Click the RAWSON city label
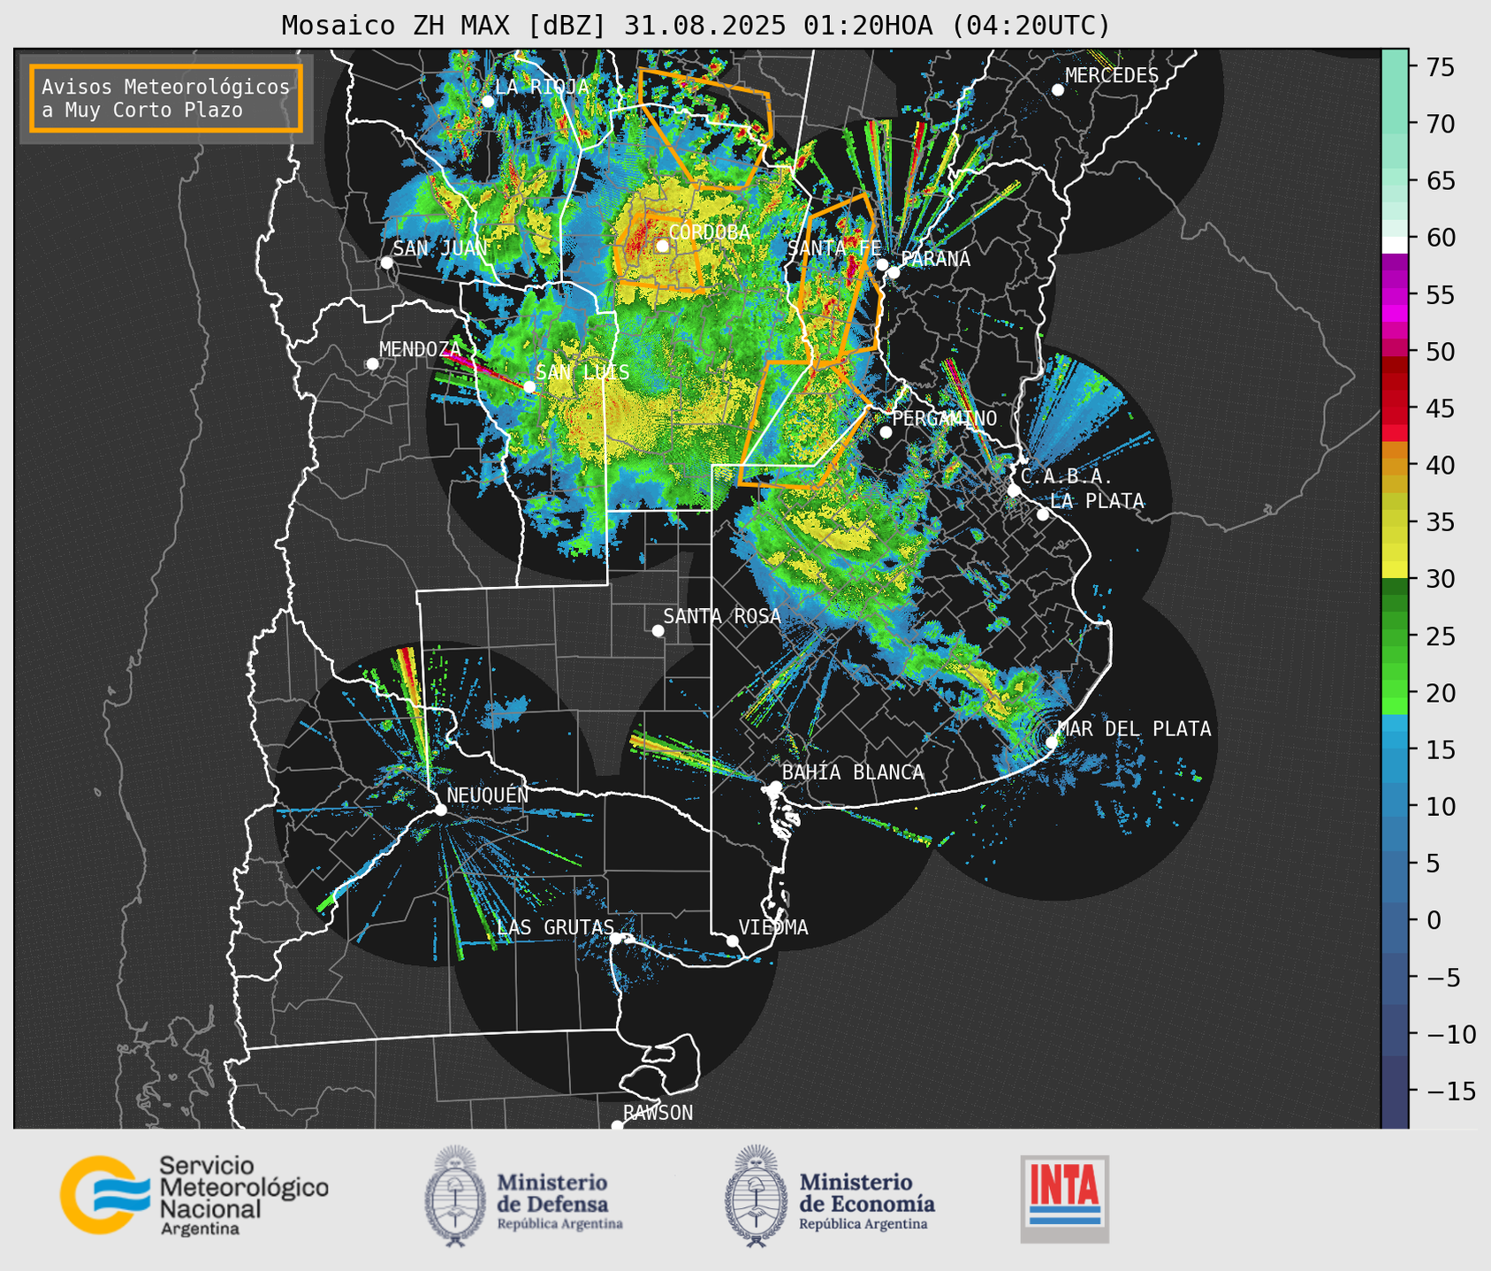This screenshot has height=1271, width=1491. pos(658,1113)
